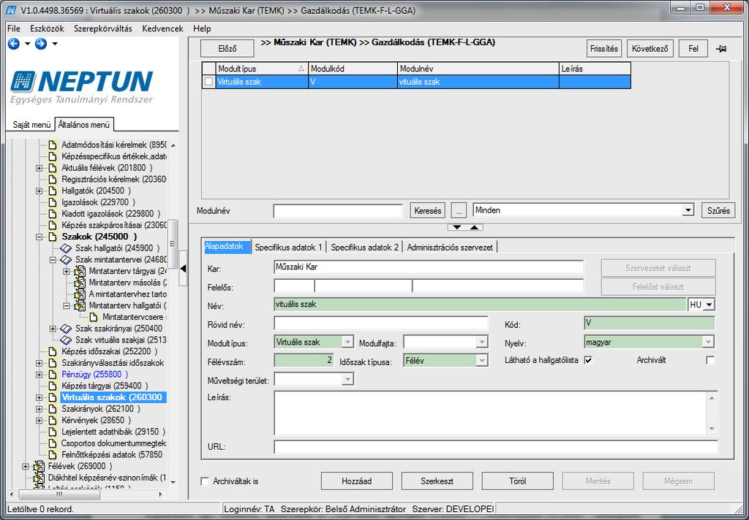Open the Időszak típusa dropdown
The height and width of the screenshot is (520, 749).
482,361
